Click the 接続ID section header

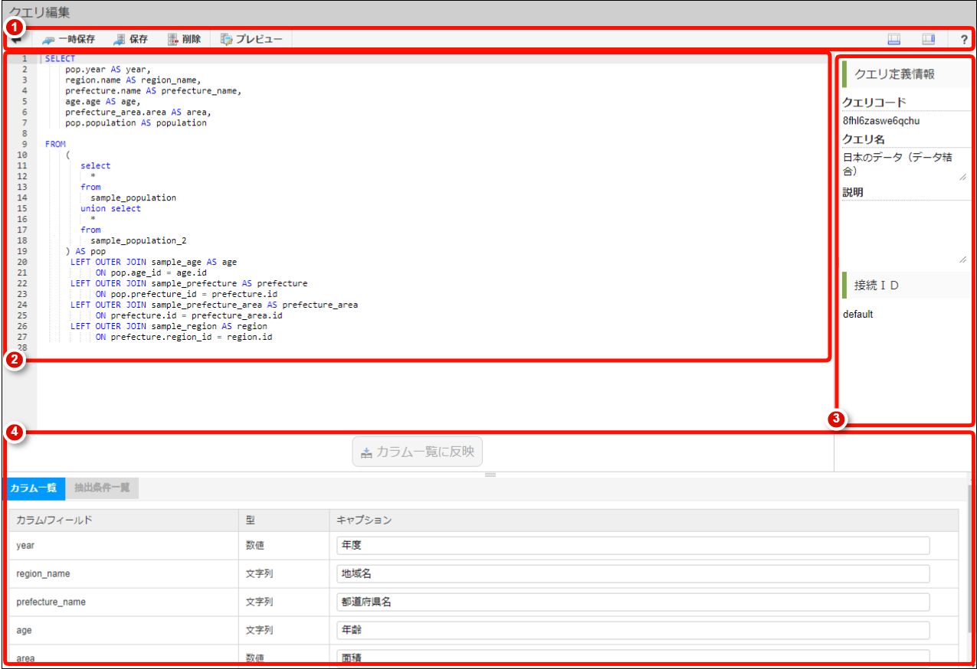point(907,285)
